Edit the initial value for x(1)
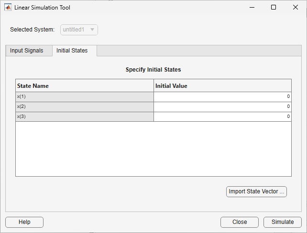 (222, 97)
